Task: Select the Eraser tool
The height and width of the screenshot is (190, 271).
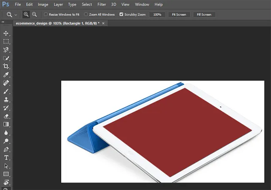Action: [6, 116]
